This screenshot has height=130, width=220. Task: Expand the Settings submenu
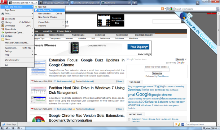click(17, 51)
